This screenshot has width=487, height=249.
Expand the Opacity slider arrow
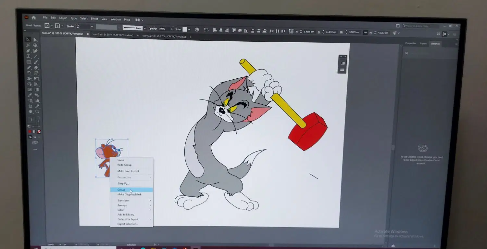(x=172, y=29)
